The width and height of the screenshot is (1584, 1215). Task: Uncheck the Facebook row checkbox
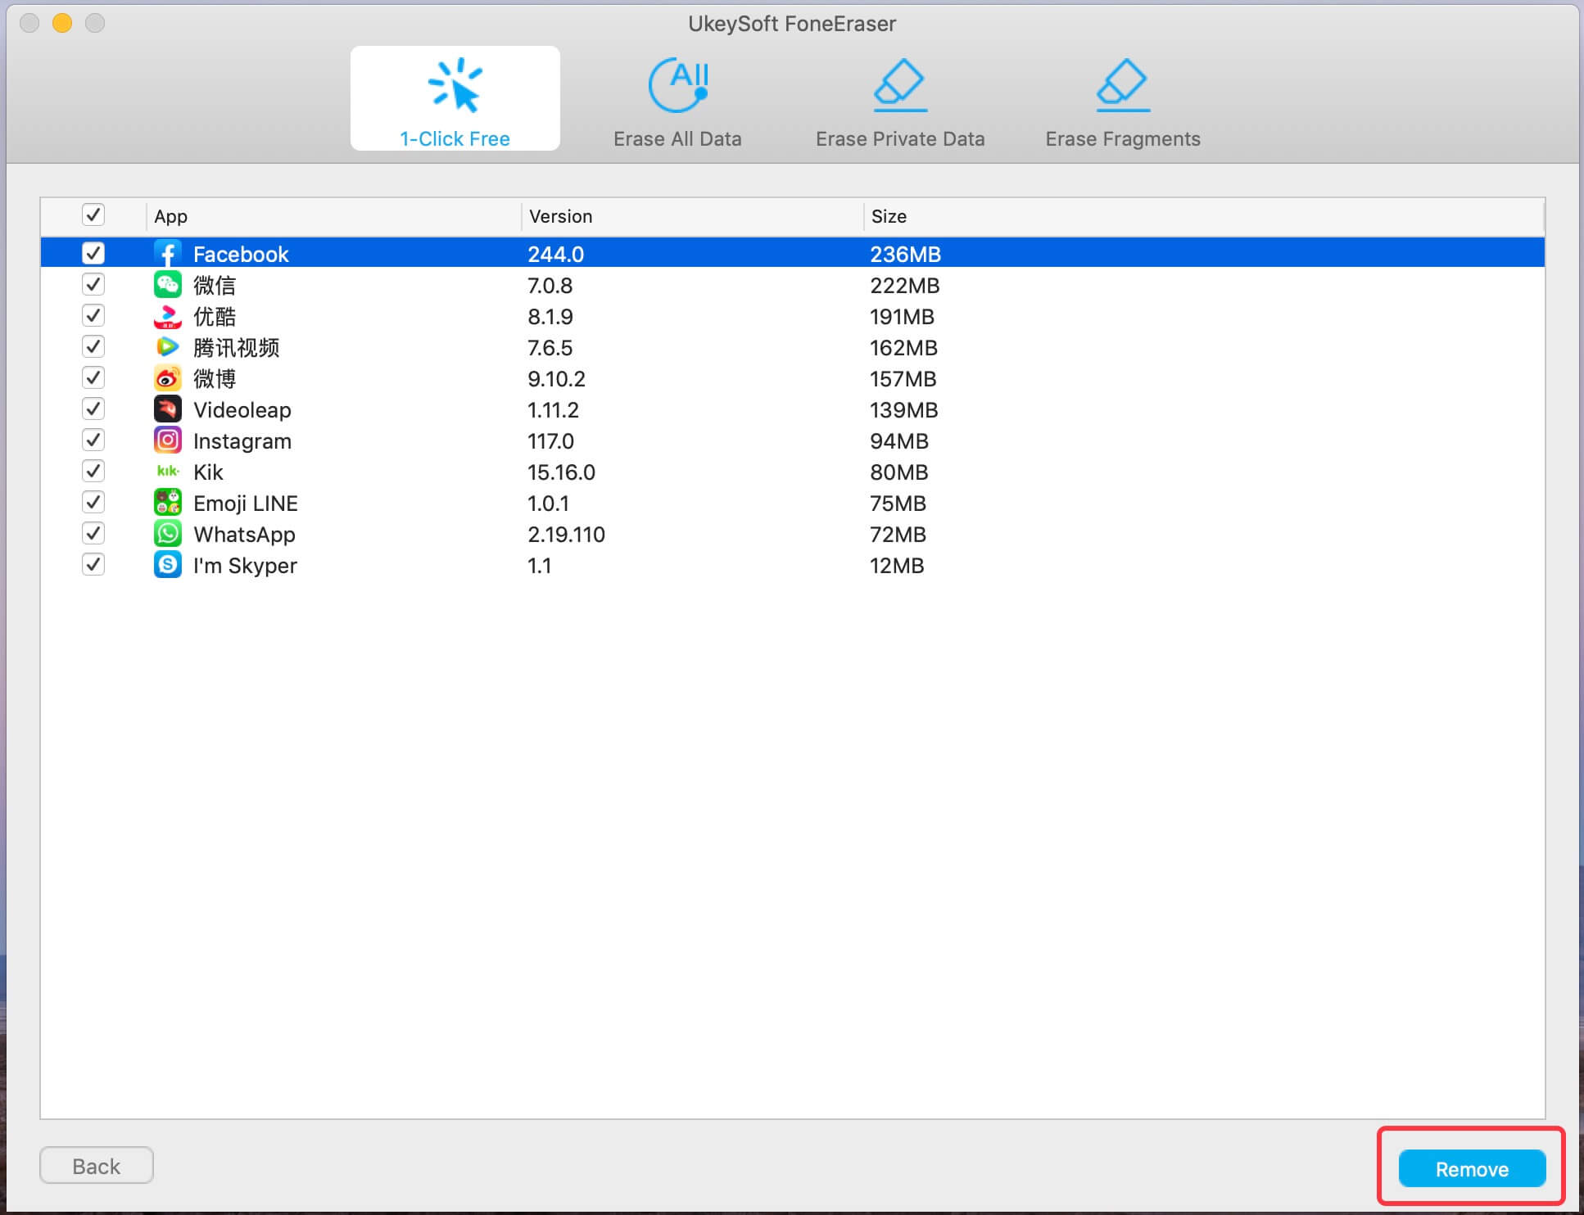(93, 253)
